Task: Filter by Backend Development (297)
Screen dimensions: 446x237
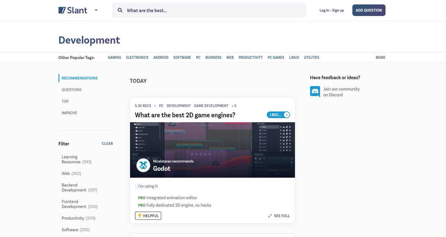Action: tap(80, 188)
